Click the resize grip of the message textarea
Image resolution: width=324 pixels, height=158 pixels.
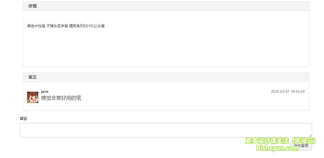tap(310, 135)
